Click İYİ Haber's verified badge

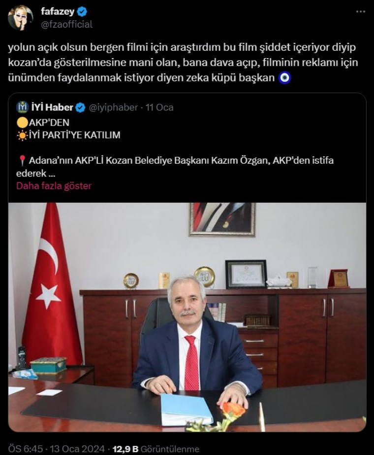point(80,107)
